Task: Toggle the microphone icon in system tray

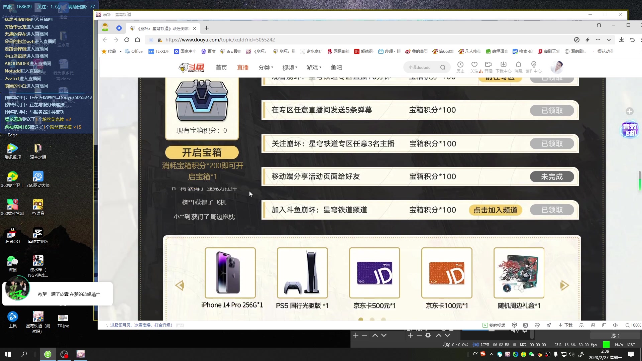Action: (555, 354)
